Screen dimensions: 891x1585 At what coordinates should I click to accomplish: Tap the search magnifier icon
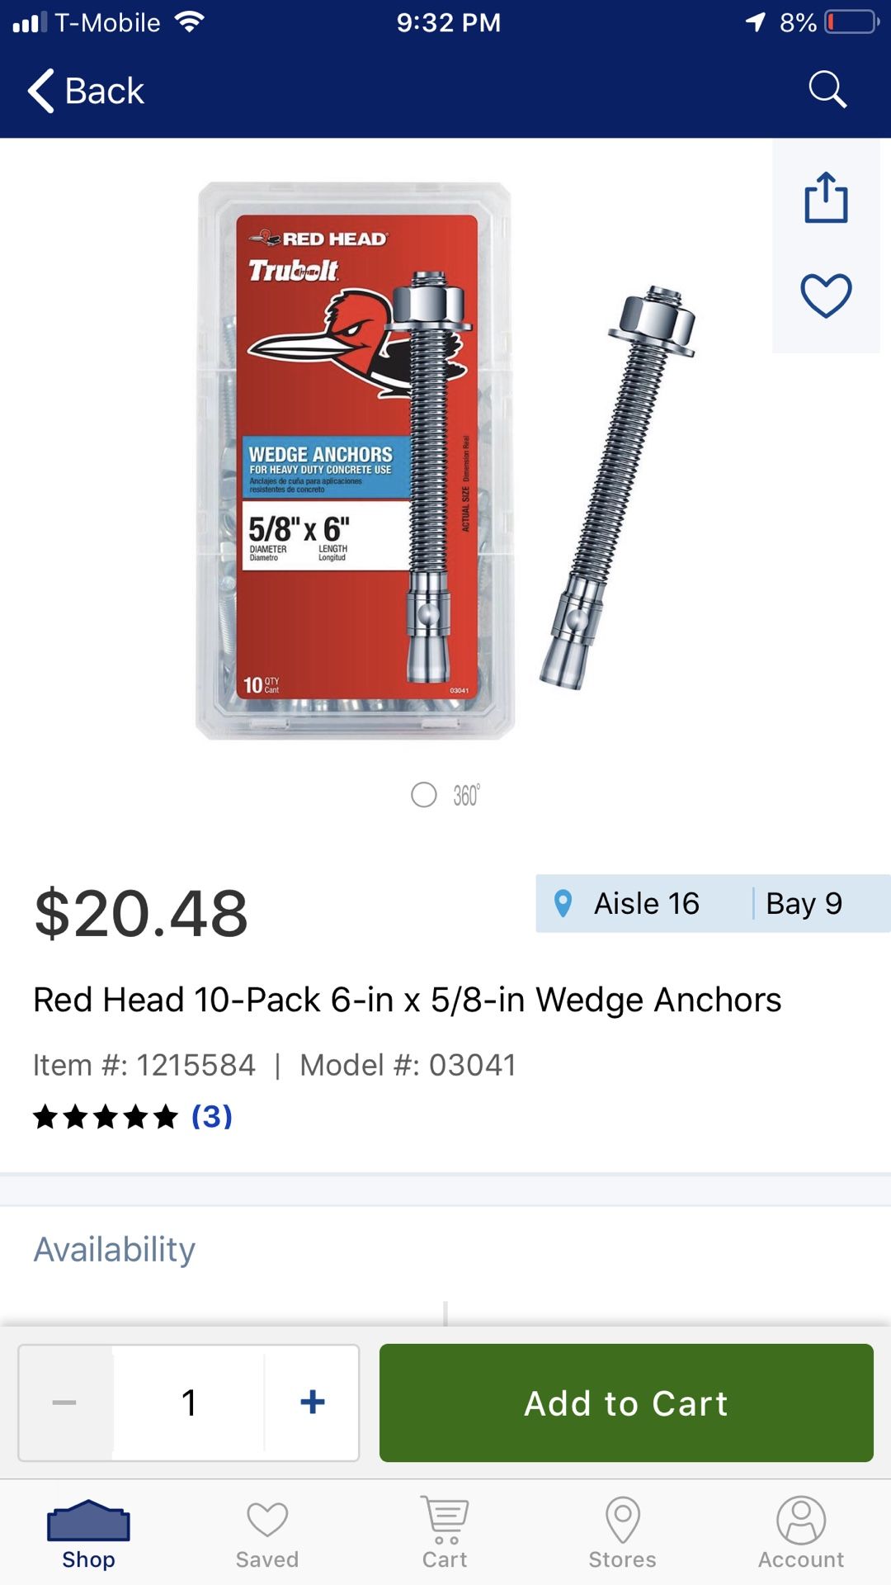click(x=827, y=89)
